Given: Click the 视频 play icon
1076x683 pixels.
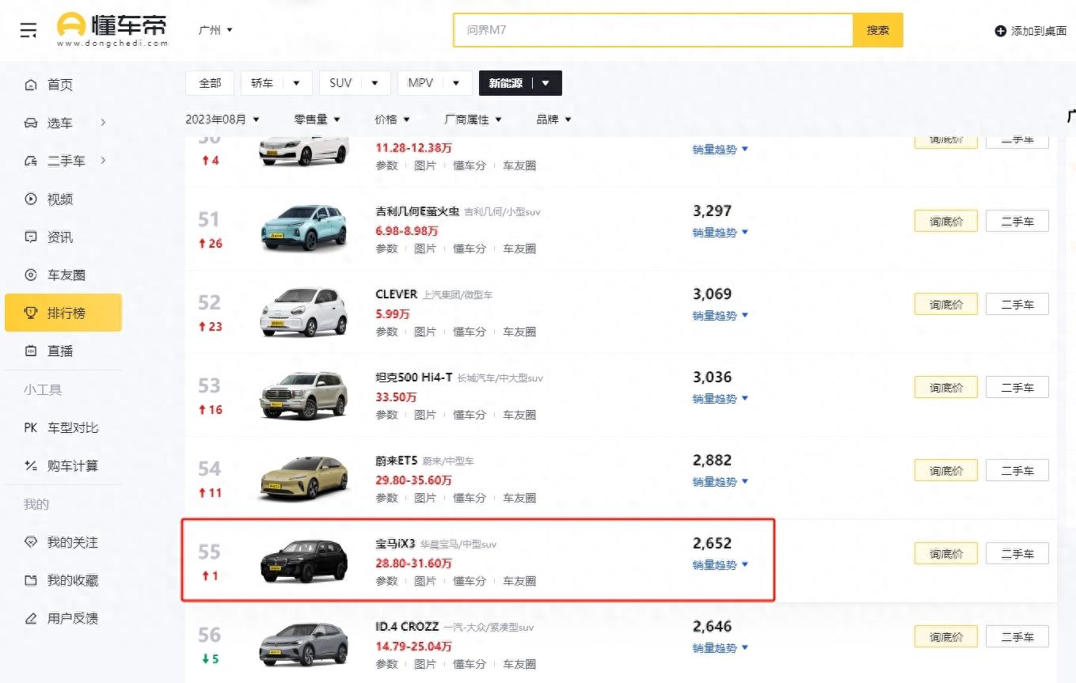Looking at the screenshot, I should coord(31,199).
